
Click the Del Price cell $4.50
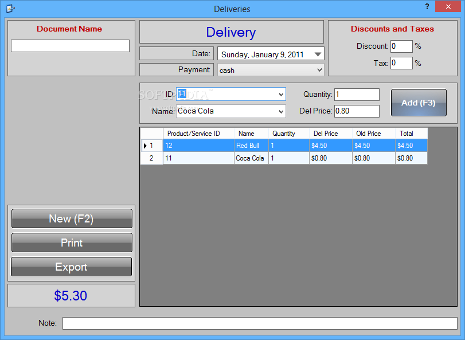point(331,146)
